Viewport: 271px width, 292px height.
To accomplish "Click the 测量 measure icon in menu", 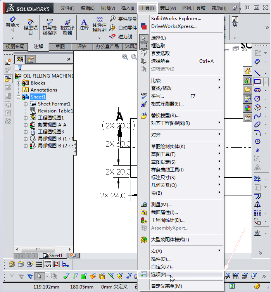I will click(x=144, y=204).
